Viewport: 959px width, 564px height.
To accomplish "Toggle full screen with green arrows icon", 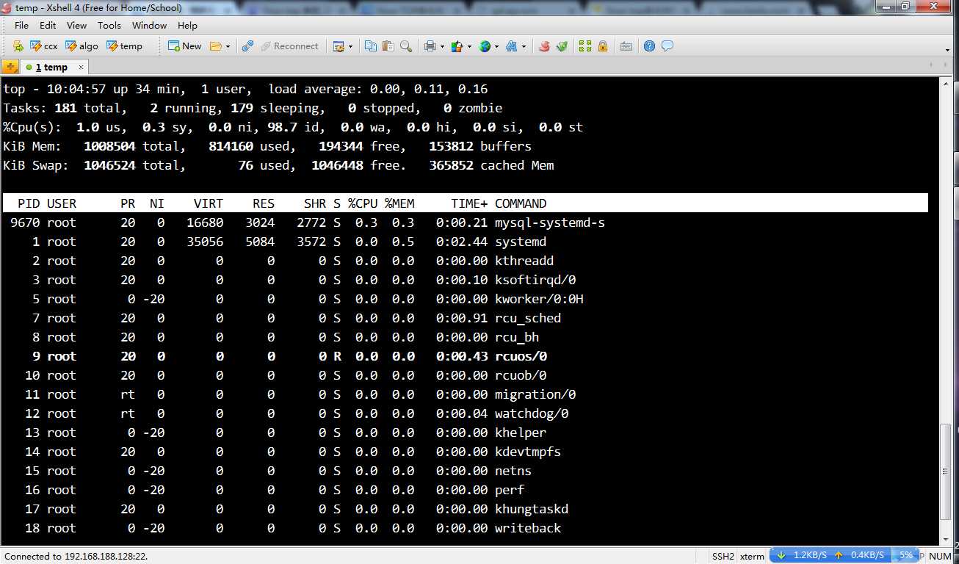I will (585, 46).
